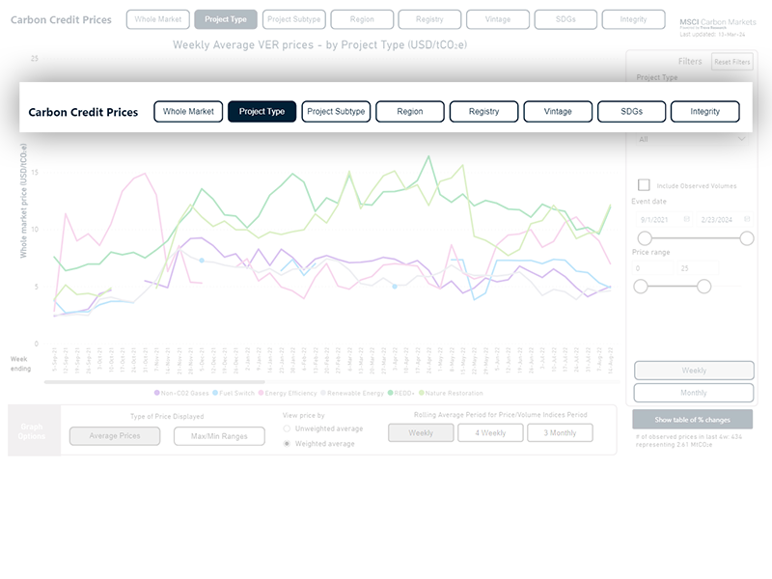
Task: Open Region tab in highlighted bar
Action: (x=410, y=112)
